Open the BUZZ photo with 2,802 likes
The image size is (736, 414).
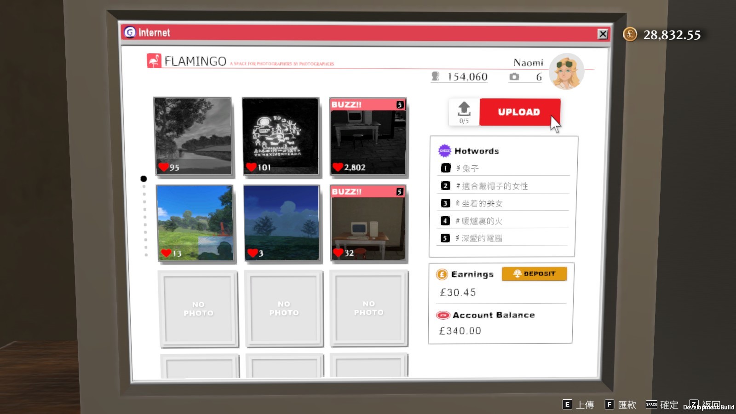368,137
